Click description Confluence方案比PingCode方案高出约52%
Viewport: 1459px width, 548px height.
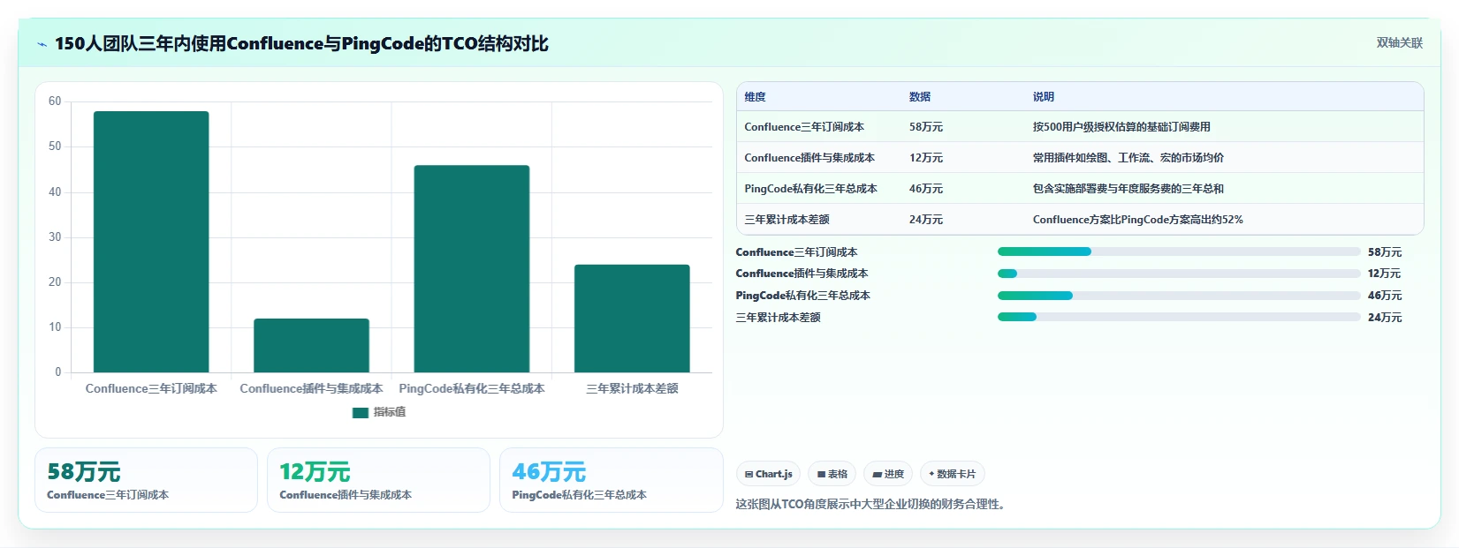(1138, 220)
